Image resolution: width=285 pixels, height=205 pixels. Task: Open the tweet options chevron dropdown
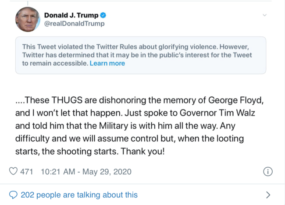(x=264, y=15)
